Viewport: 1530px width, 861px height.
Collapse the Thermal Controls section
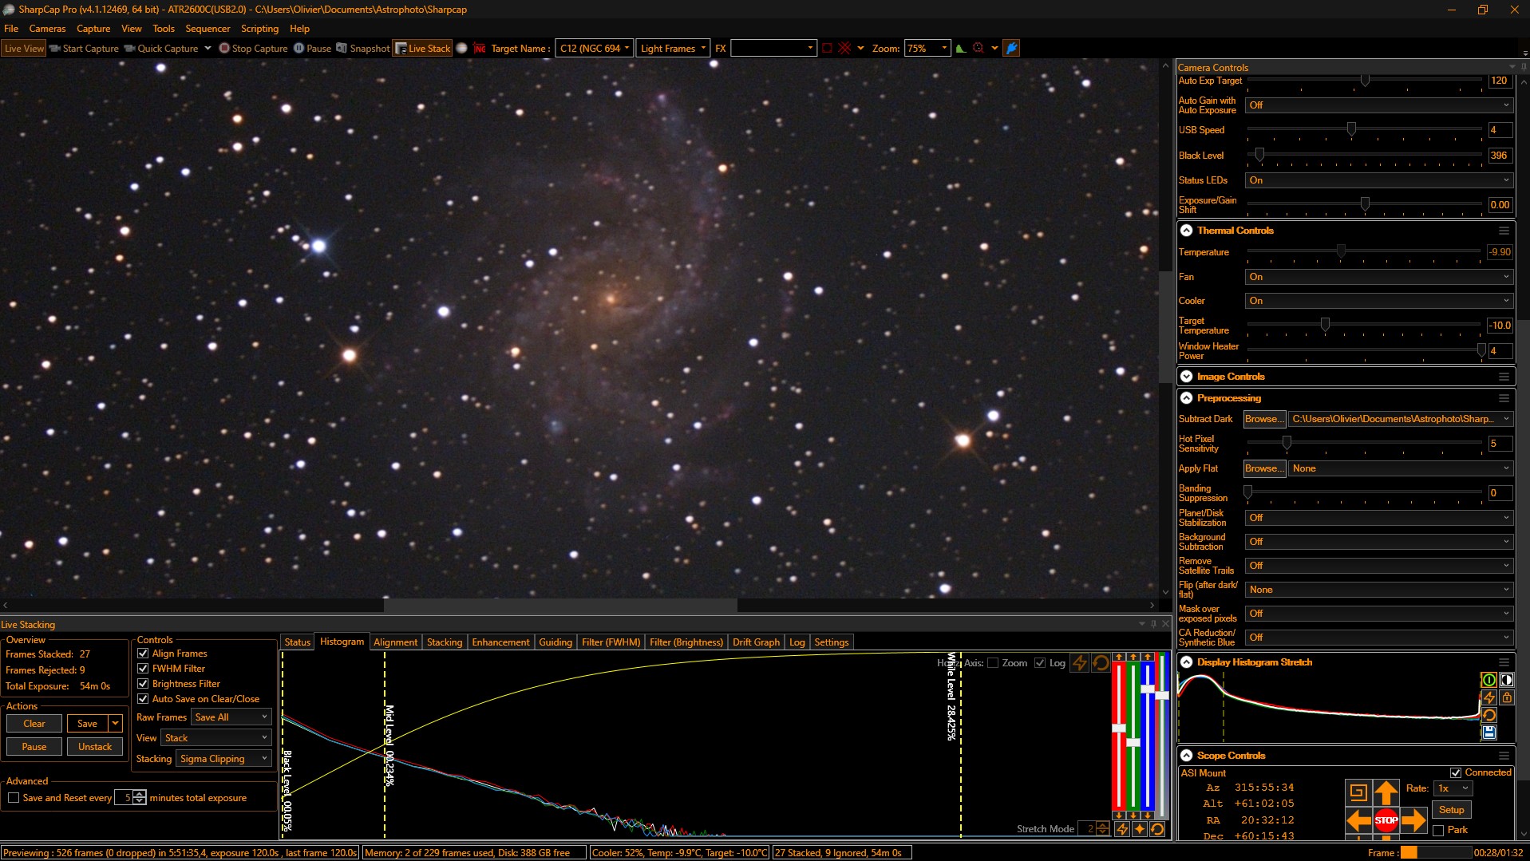(1187, 231)
